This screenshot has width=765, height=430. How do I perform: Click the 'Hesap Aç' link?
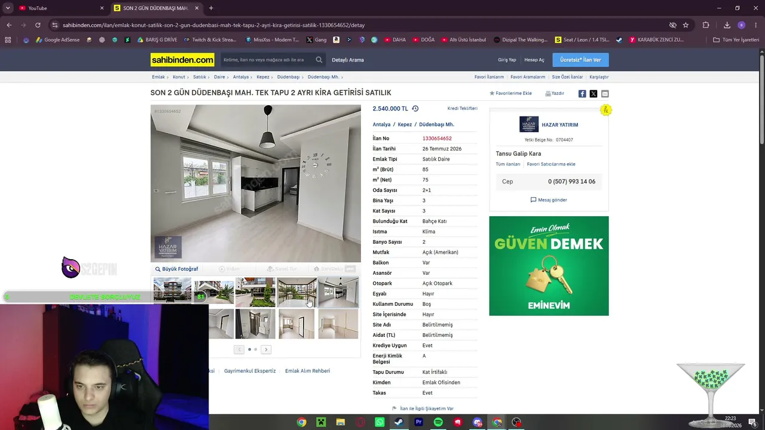pos(534,60)
